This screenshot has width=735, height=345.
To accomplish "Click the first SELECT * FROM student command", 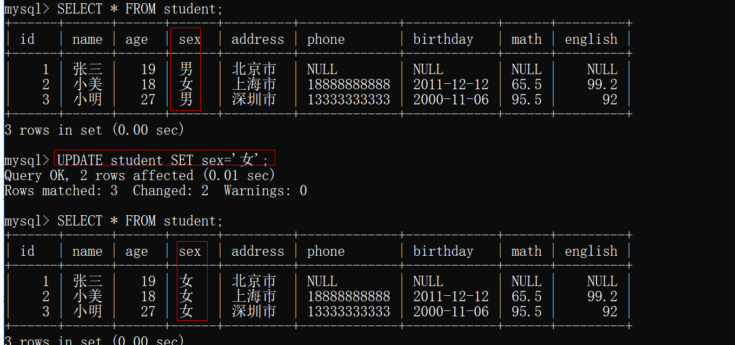I will [140, 9].
